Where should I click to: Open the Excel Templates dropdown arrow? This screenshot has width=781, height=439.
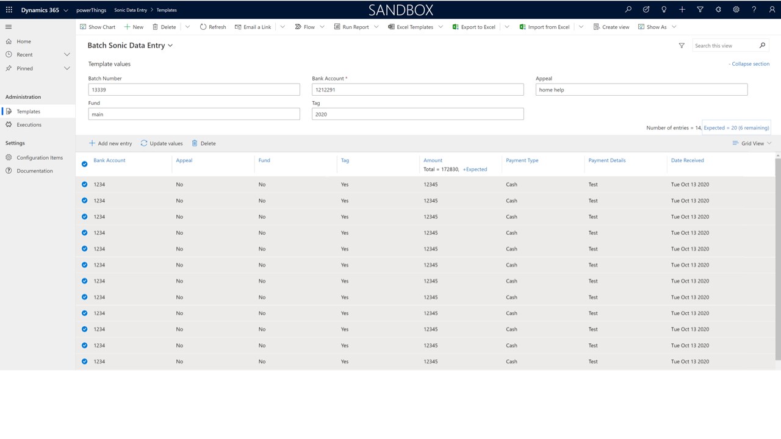coord(441,27)
